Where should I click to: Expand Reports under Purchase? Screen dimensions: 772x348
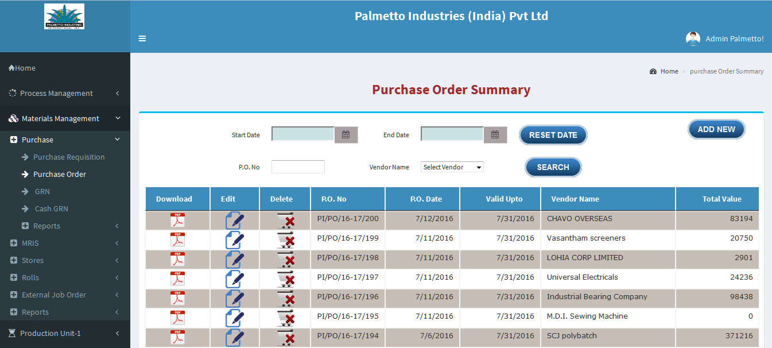65,226
